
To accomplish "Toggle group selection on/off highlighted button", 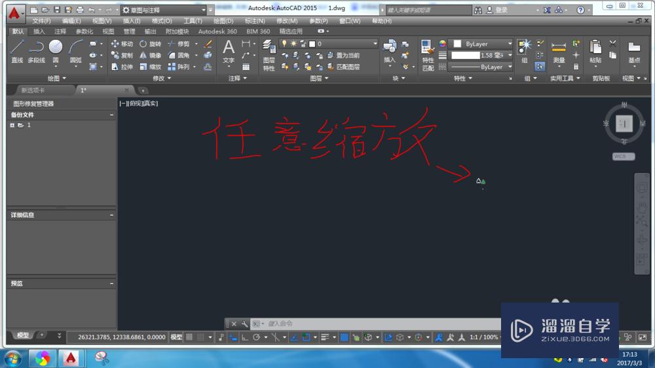I will pyautogui.click(x=540, y=66).
